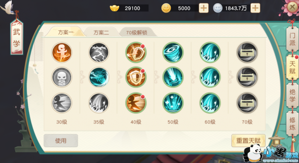Select the whirlwind tornado talent at level 50
The image size is (299, 163).
click(x=173, y=52)
